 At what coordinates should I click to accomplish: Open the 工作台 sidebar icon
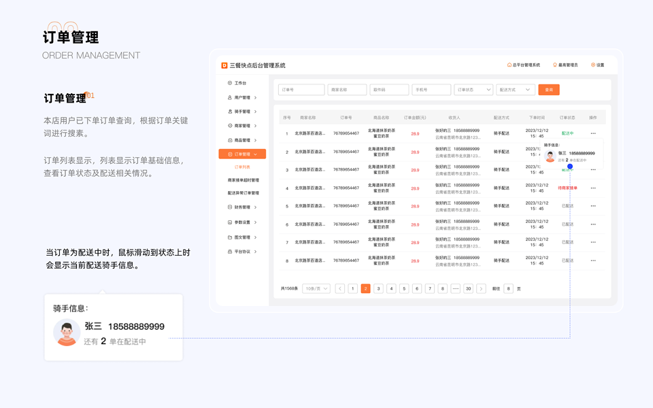(230, 83)
